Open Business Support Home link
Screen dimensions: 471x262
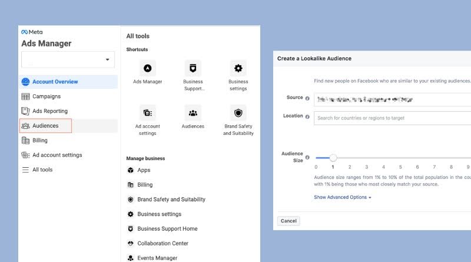[x=168, y=229]
